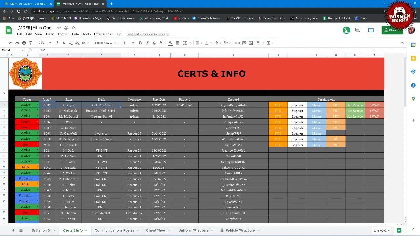Print the spreadsheet with the printer icon
The width and height of the screenshot is (420, 236).
[24, 43]
